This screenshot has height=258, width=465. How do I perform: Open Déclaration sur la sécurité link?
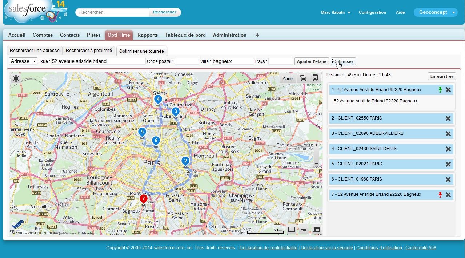[327, 248]
